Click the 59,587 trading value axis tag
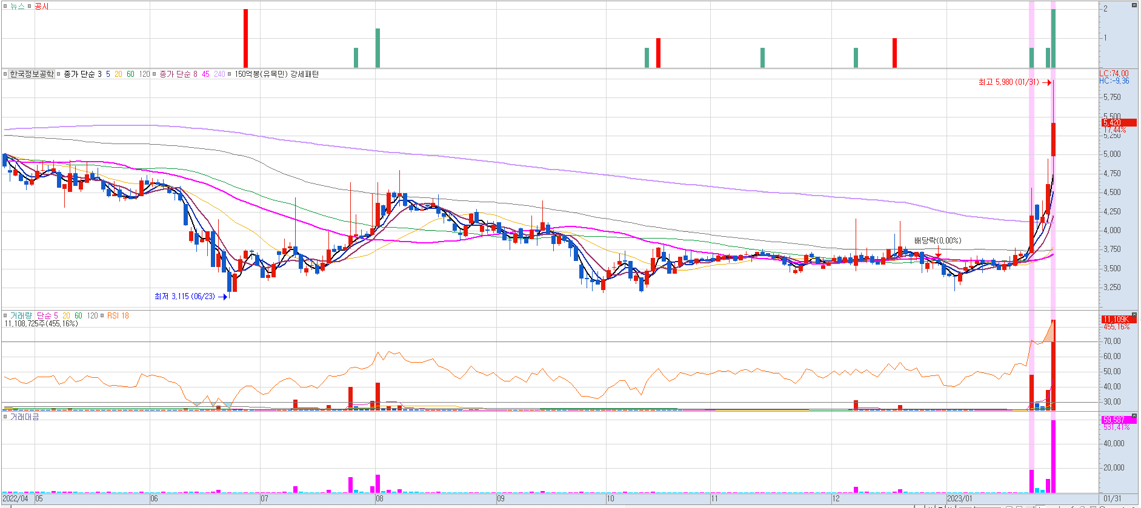The width and height of the screenshot is (1141, 508). pos(1119,420)
